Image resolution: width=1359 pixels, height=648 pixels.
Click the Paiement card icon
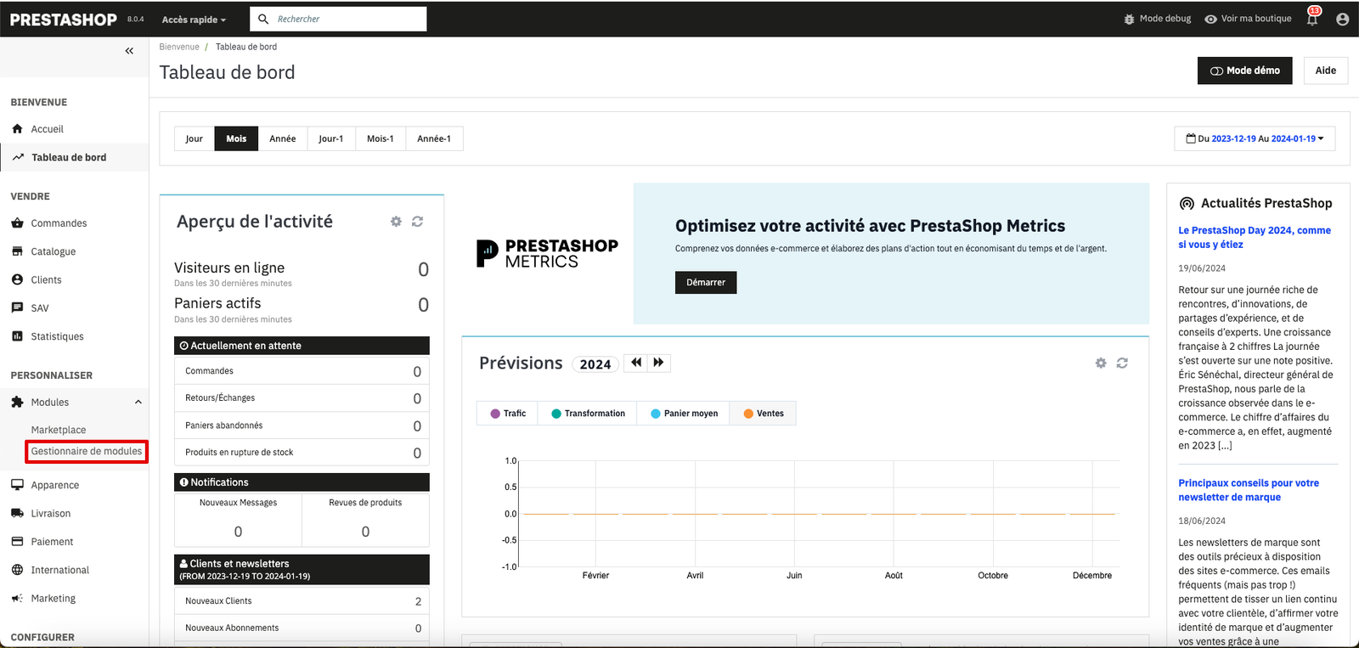pyautogui.click(x=18, y=541)
